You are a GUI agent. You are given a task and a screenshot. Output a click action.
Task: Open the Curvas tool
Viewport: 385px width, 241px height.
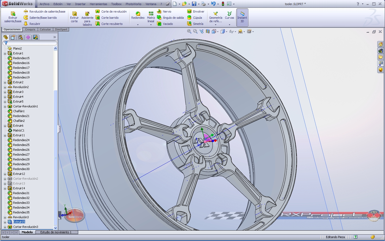coord(229,15)
